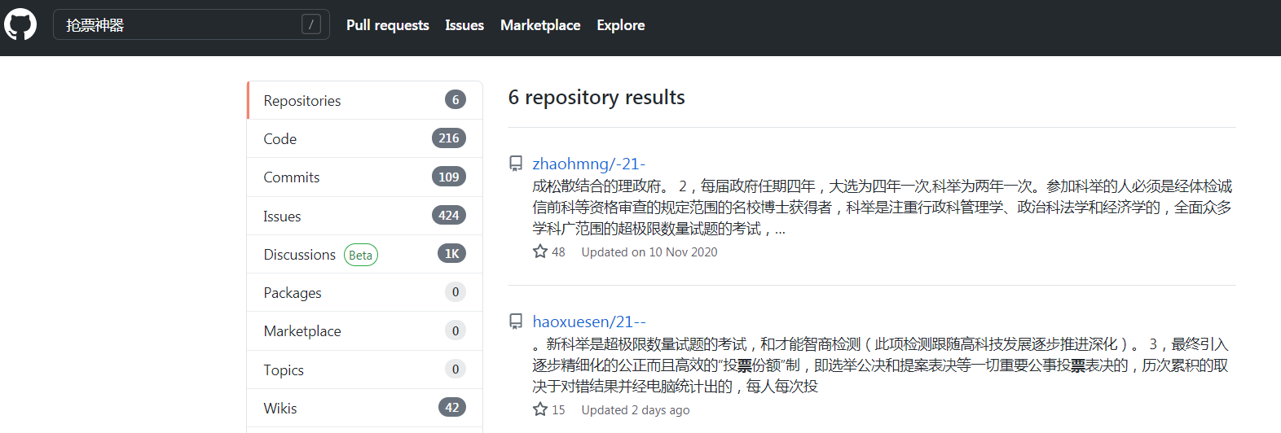This screenshot has width=1281, height=433.
Task: Click 'Updated on 10 Nov 2020' text
Action: [x=649, y=252]
